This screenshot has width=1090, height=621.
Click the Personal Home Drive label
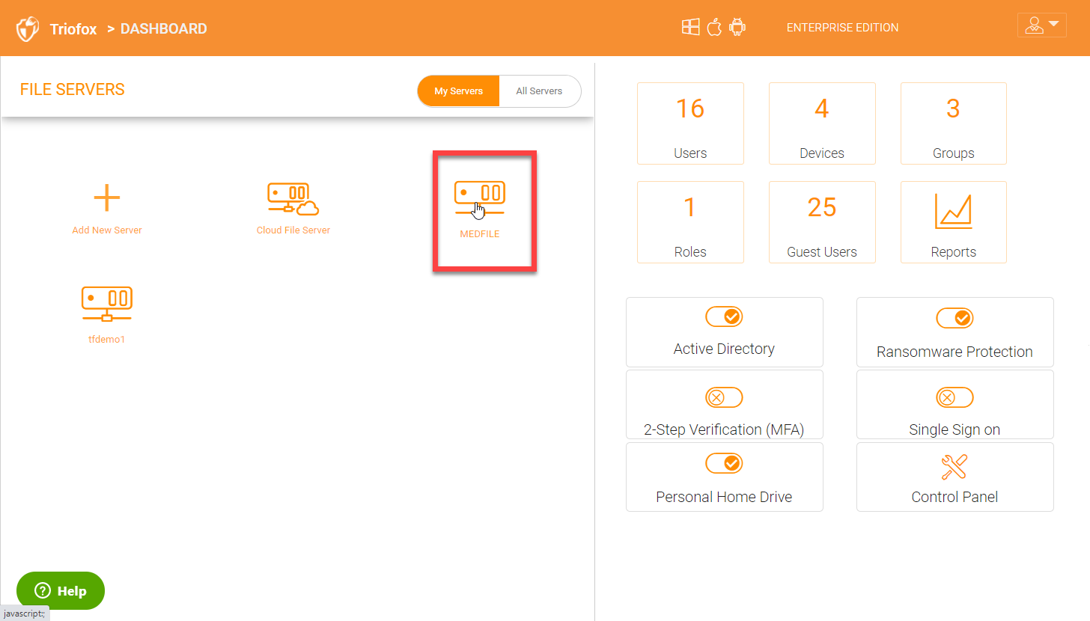click(x=724, y=497)
